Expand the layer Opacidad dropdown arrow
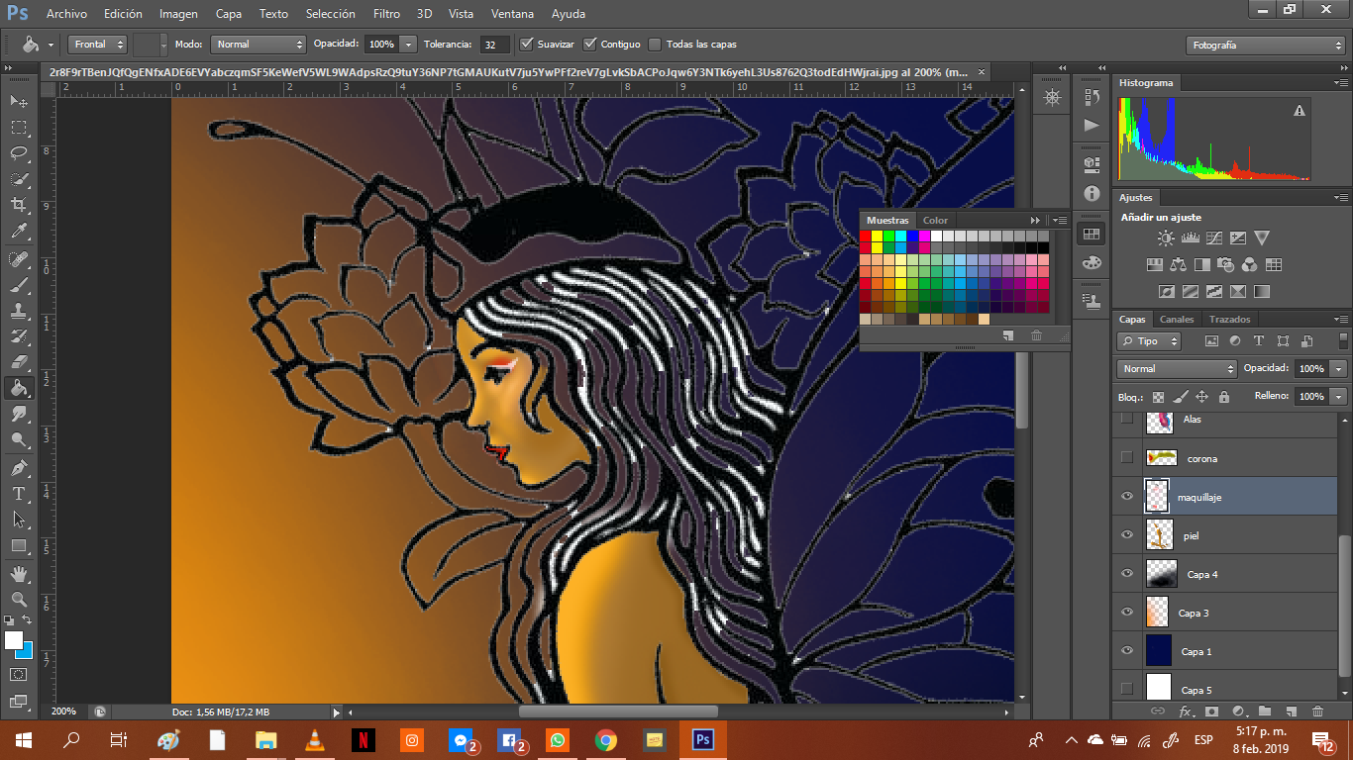Screen dimensions: 1353x760 coord(1338,368)
